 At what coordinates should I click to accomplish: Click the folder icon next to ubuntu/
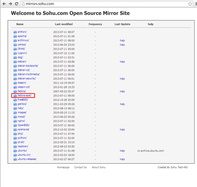[15, 151]
